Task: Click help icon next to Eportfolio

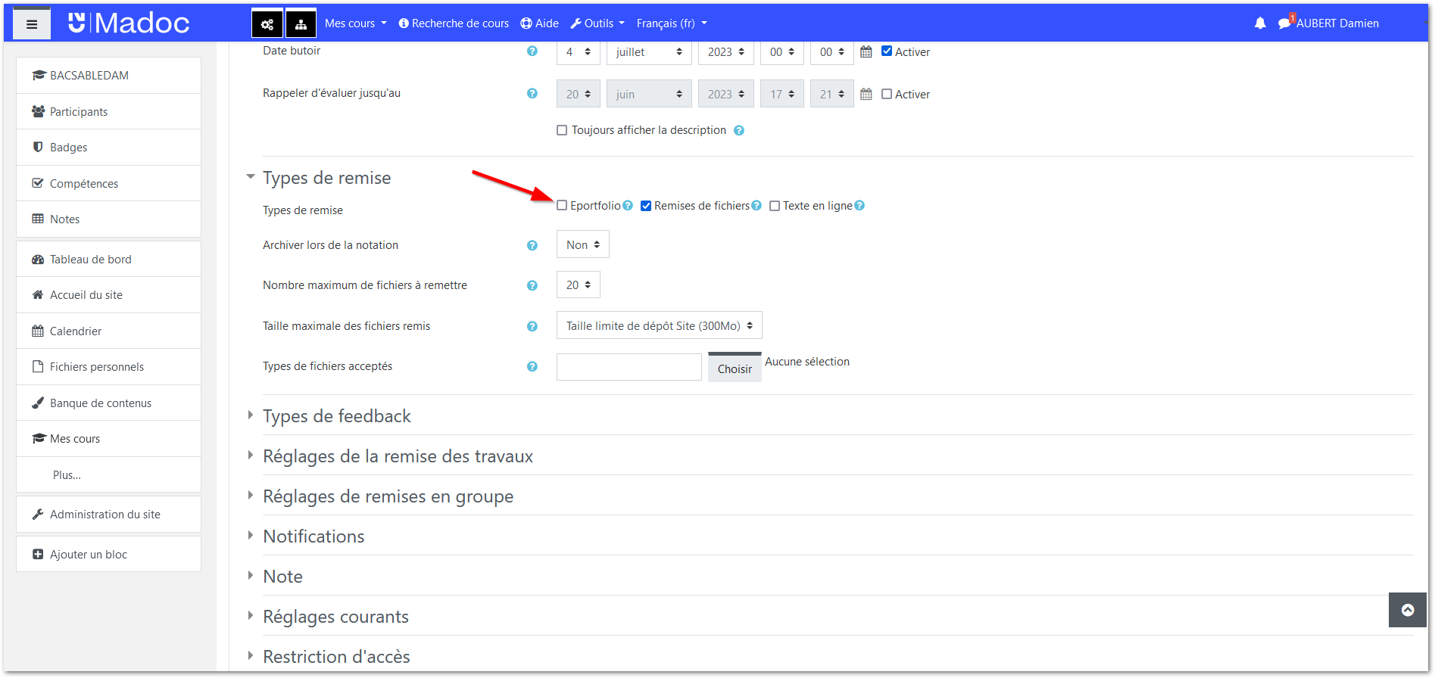Action: click(628, 206)
